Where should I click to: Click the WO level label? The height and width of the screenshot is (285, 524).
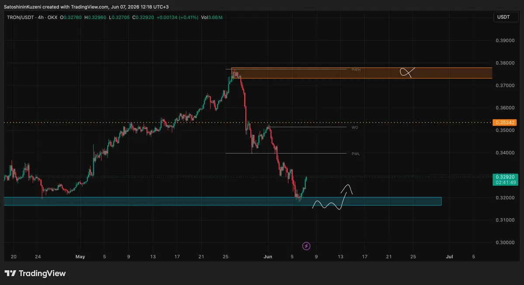click(x=354, y=127)
